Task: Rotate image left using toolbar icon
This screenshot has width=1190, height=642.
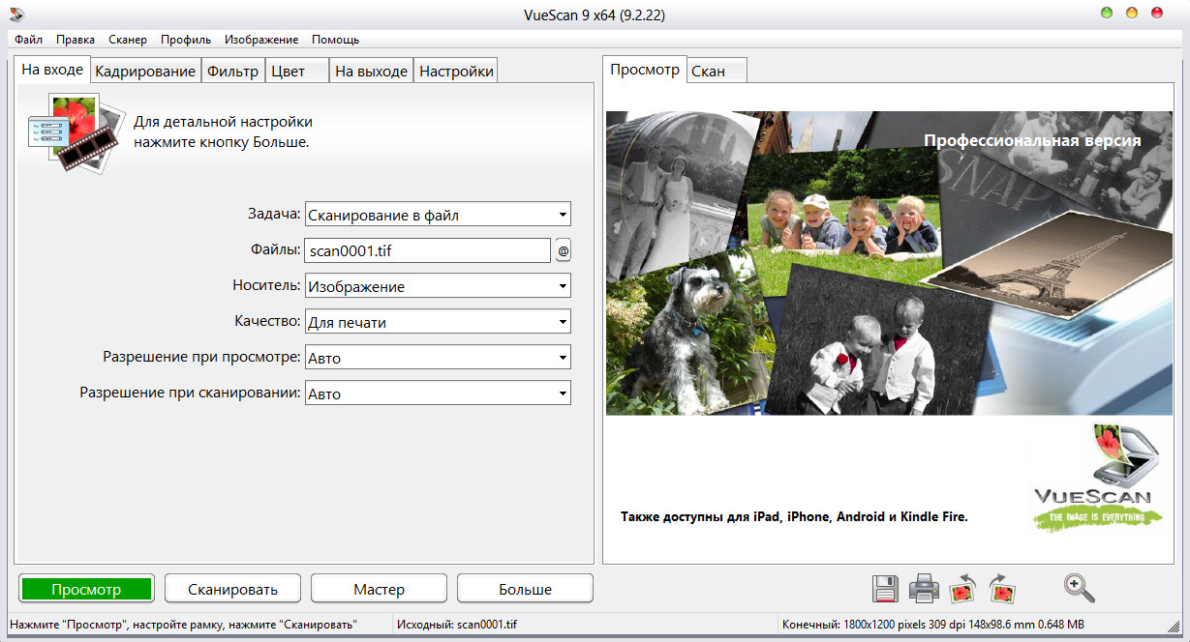Action: [x=963, y=588]
